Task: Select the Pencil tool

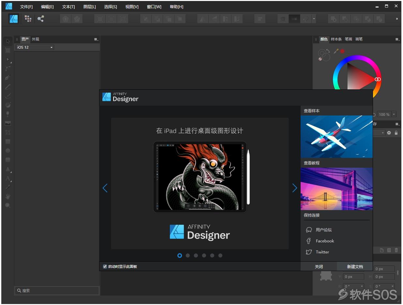Action: coord(8,87)
